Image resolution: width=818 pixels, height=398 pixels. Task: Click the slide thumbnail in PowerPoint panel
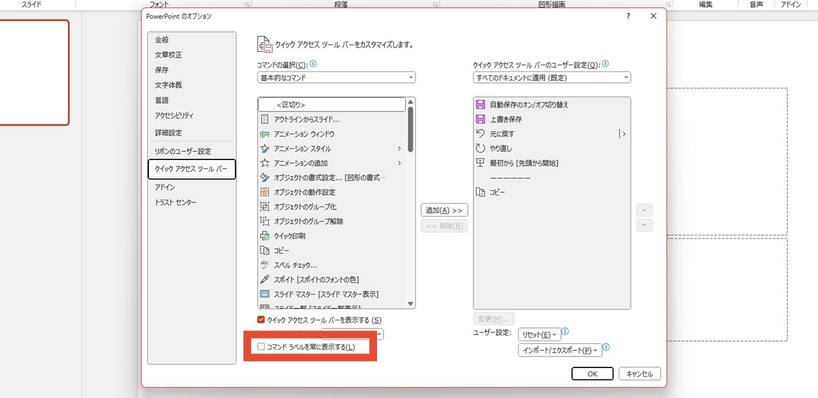coord(33,73)
